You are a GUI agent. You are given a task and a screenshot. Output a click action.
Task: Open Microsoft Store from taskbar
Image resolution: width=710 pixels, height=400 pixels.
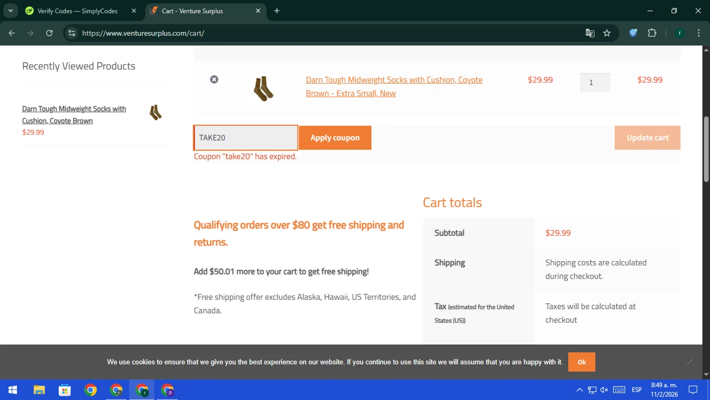pyautogui.click(x=64, y=390)
